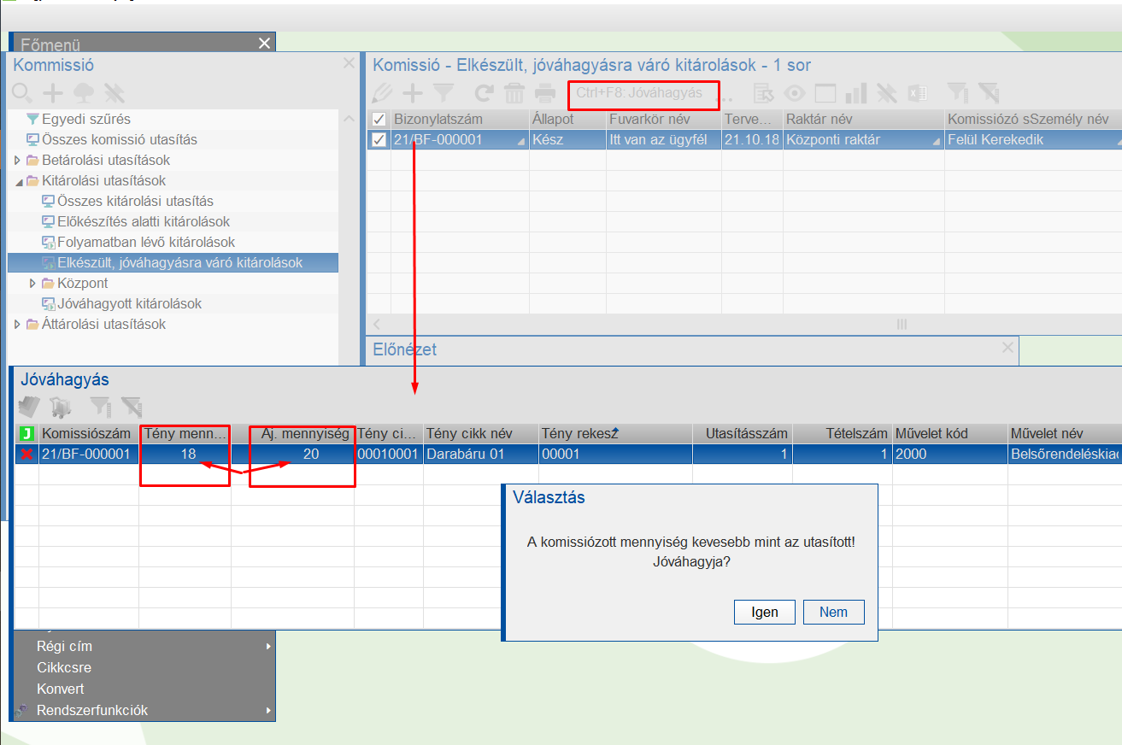Collapse the Kitárolási utasítások folder
Screen dimensions: 1122x745
pyautogui.click(x=17, y=181)
